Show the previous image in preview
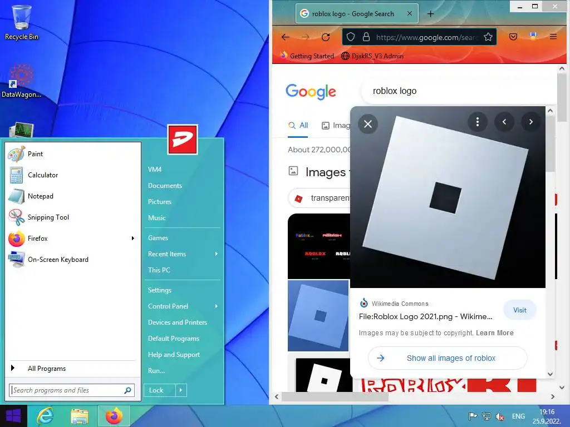The height and width of the screenshot is (427, 570). pos(504,122)
